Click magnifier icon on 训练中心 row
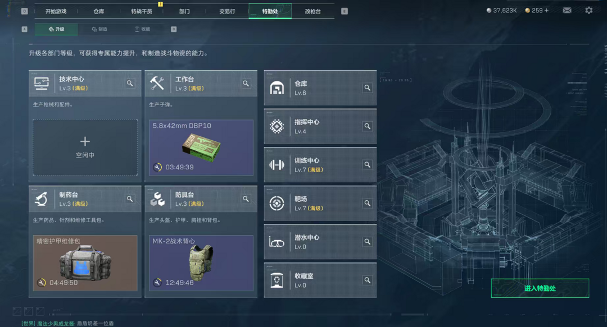Viewport: 607px width, 327px height. (368, 165)
